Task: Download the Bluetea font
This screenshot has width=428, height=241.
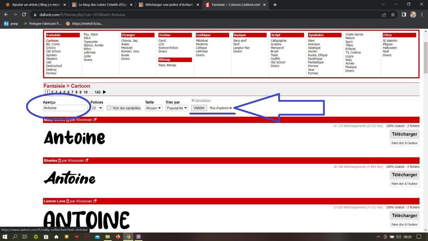Action: [404, 175]
